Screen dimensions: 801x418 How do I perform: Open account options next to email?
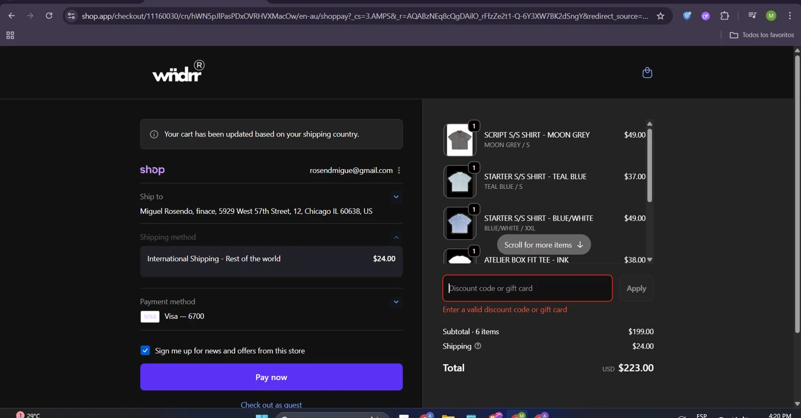coord(399,171)
